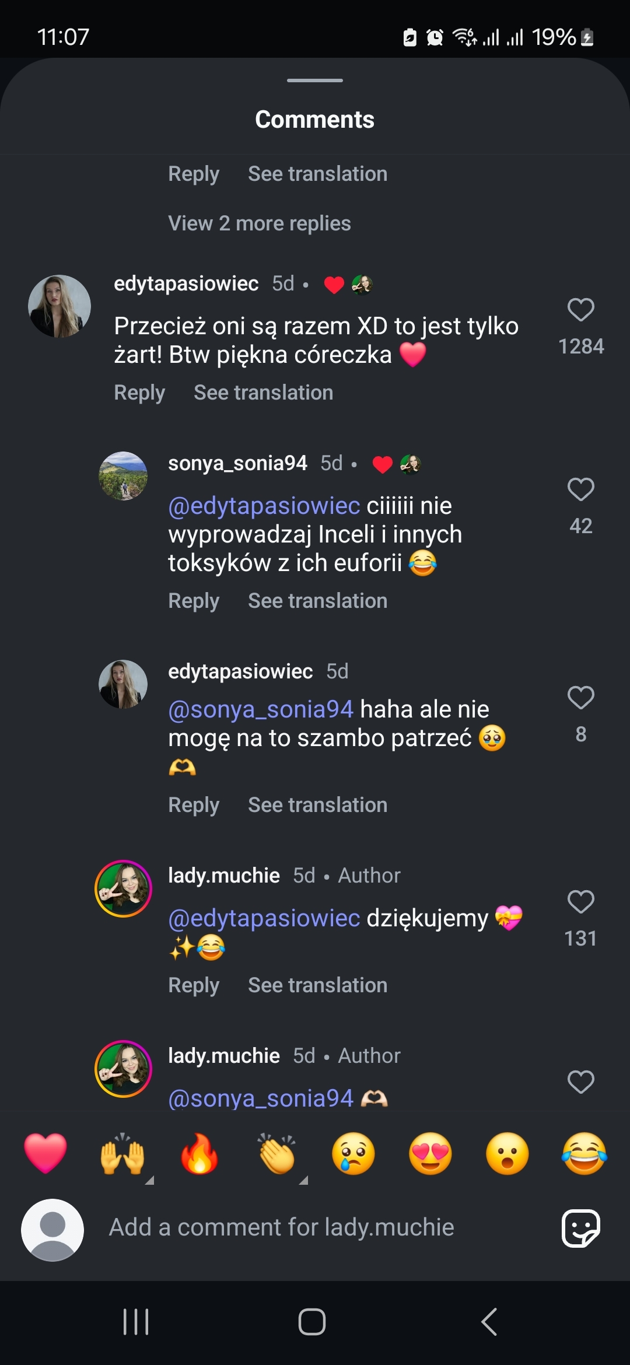Viewport: 630px width, 1365px height.
Task: Choose the raised hands emoji reaction
Action: coord(123,1153)
